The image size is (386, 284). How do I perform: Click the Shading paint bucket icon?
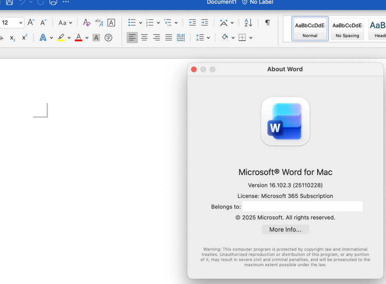pos(225,37)
